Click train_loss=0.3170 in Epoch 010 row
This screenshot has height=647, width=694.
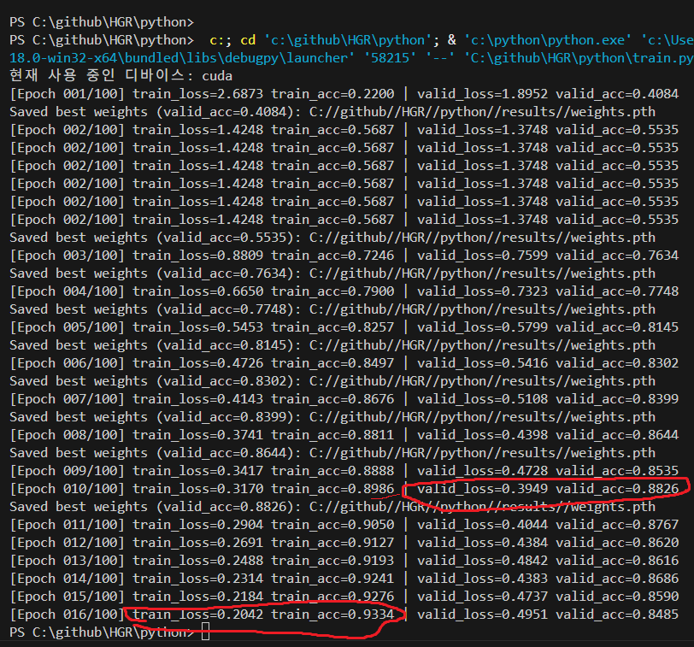click(197, 489)
